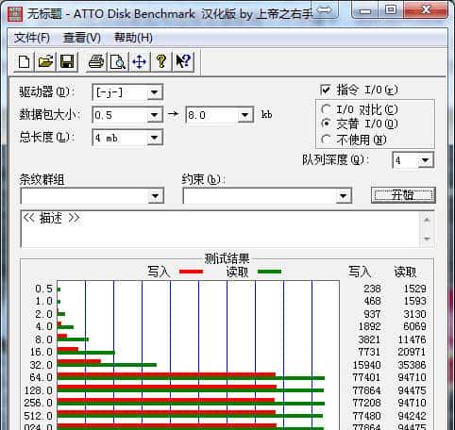The width and height of the screenshot is (455, 430).
Task: Click the 512.0 chart row label
Action: pyautogui.click(x=39, y=416)
